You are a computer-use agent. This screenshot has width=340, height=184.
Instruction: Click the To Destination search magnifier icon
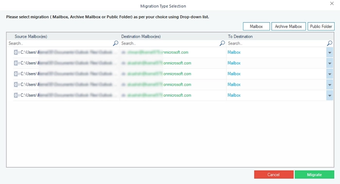tap(330, 43)
